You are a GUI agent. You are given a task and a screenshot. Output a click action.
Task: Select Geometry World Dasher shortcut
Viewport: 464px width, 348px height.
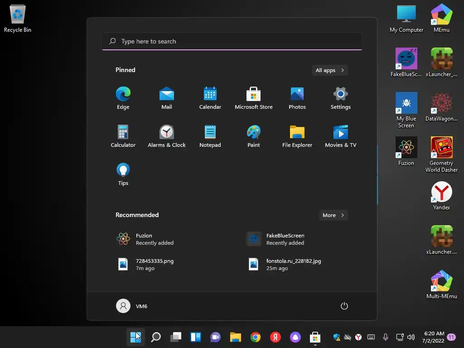tap(441, 155)
